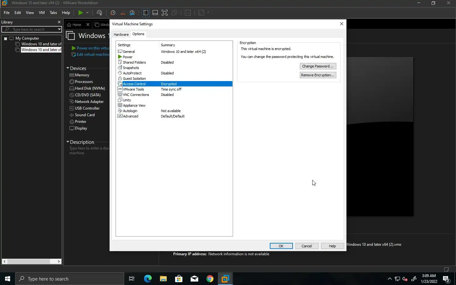Image resolution: width=456 pixels, height=285 pixels.
Task: Collapse the Devices section
Action: [68, 68]
